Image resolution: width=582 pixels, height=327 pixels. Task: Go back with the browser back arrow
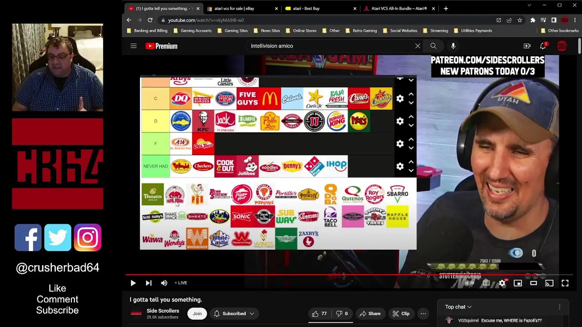click(129, 20)
